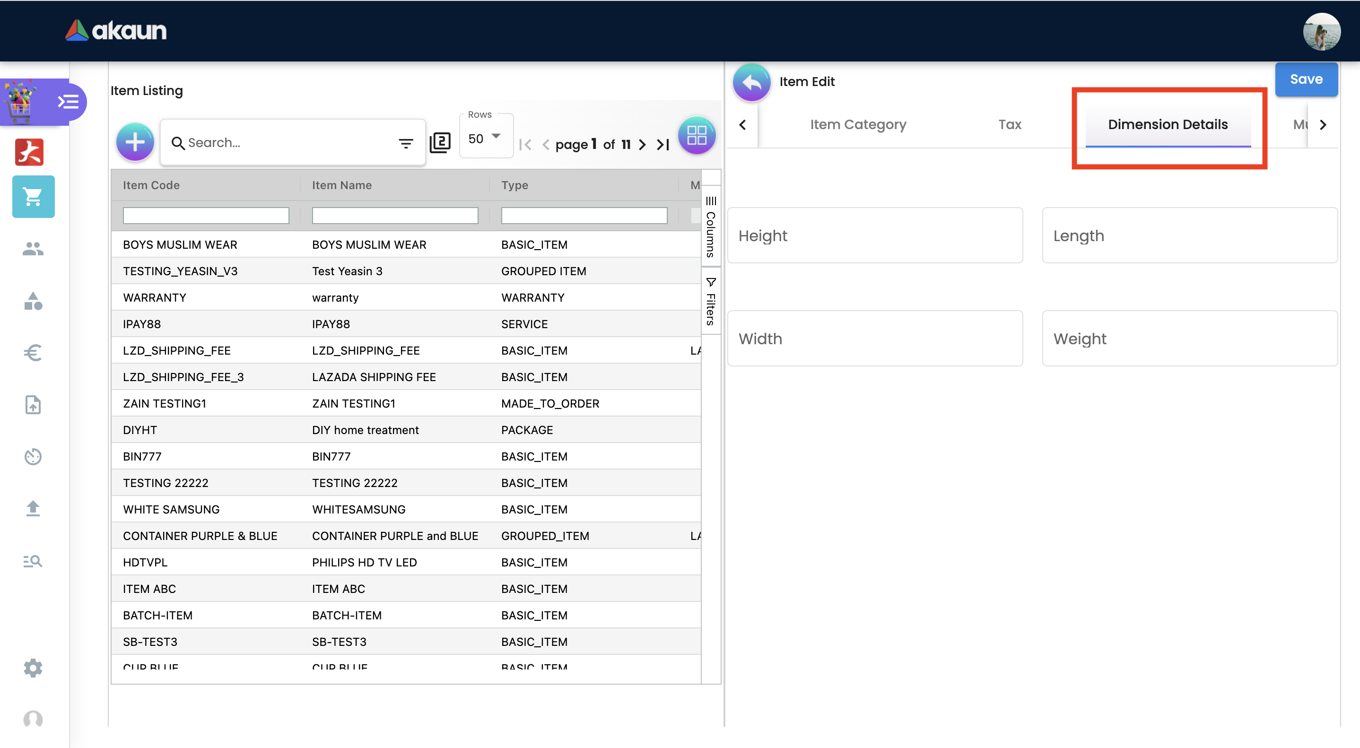Toggle the sidebar menu collapse button
This screenshot has width=1360, height=748.
click(x=68, y=101)
